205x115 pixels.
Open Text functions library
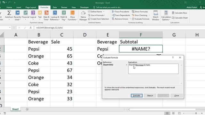click(40, 16)
